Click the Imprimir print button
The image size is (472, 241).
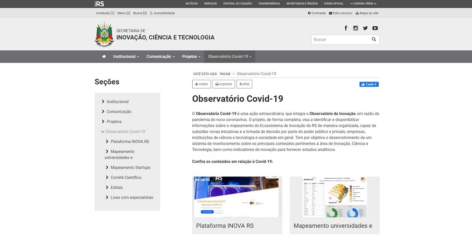pos(224,84)
